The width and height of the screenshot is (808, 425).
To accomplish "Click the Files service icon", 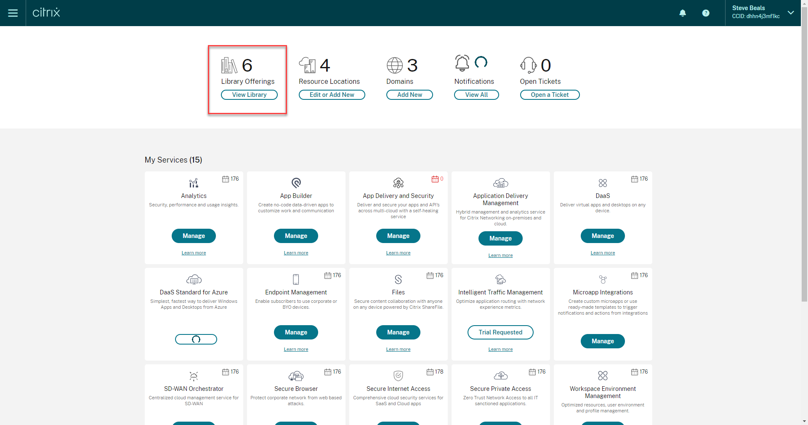I will (x=399, y=279).
